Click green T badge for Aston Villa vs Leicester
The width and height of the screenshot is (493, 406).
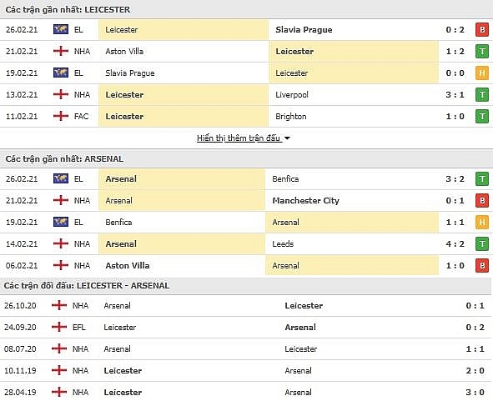point(482,51)
